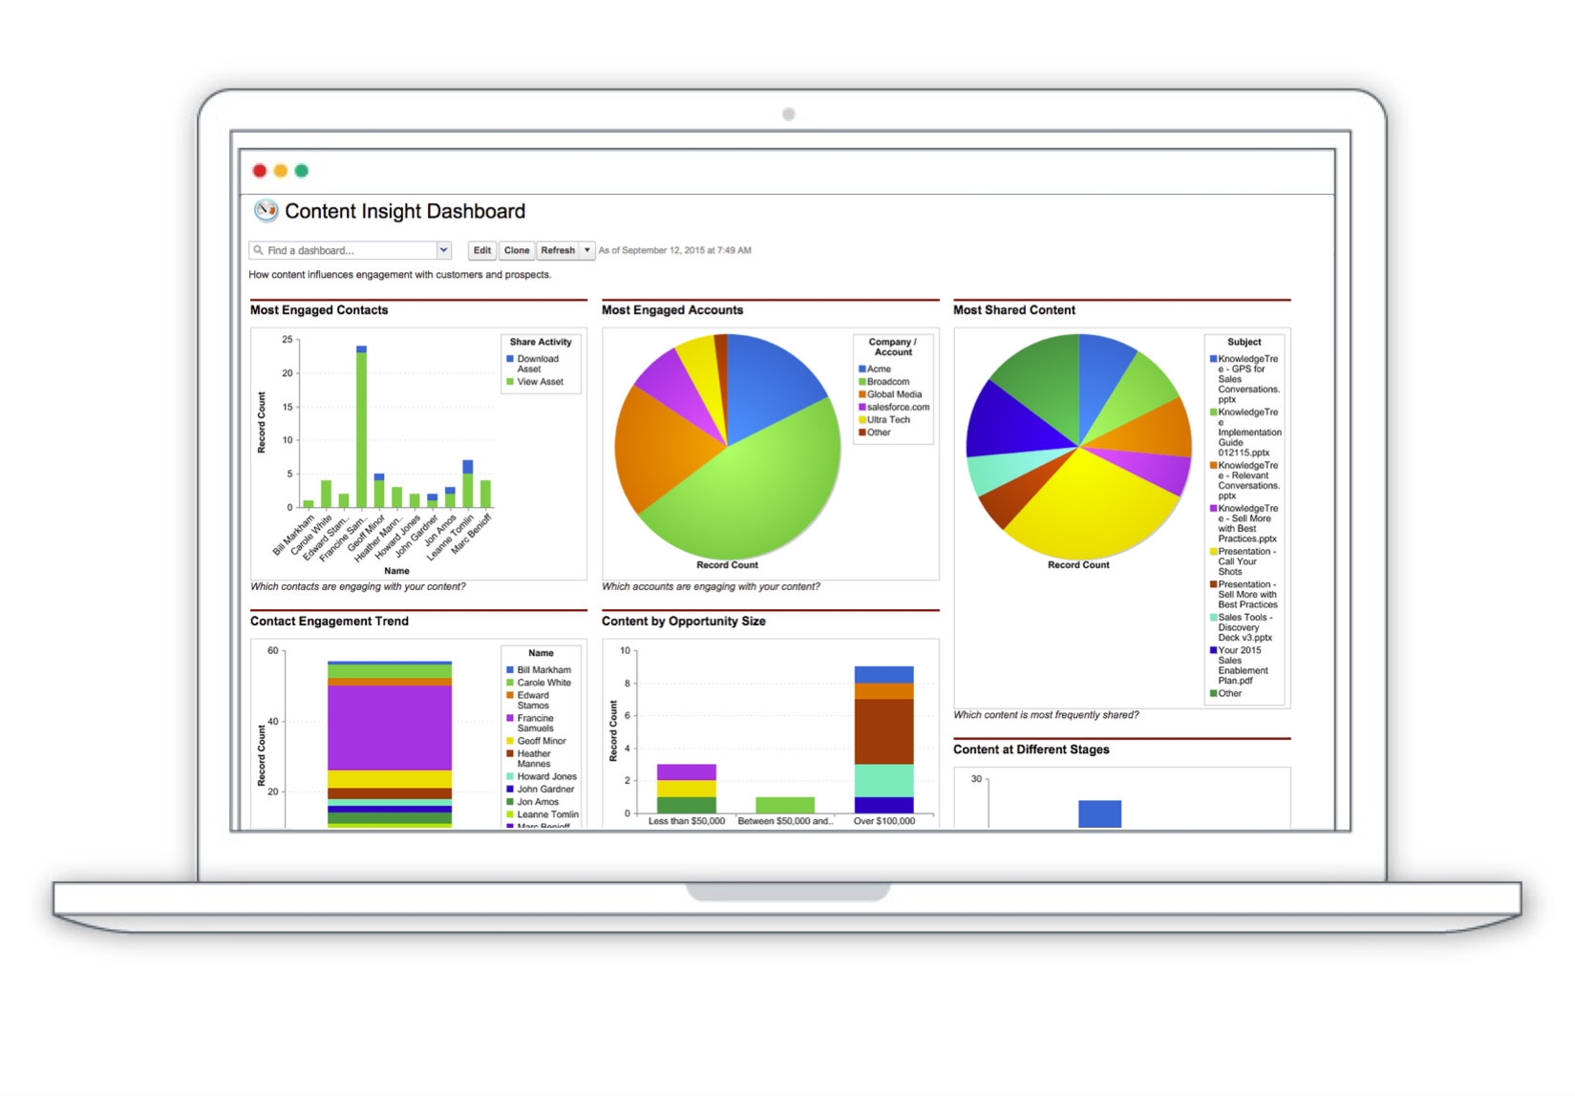This screenshot has height=1097, width=1575.
Task: Open the Most Engaged Contacts report title
Action: click(x=319, y=310)
